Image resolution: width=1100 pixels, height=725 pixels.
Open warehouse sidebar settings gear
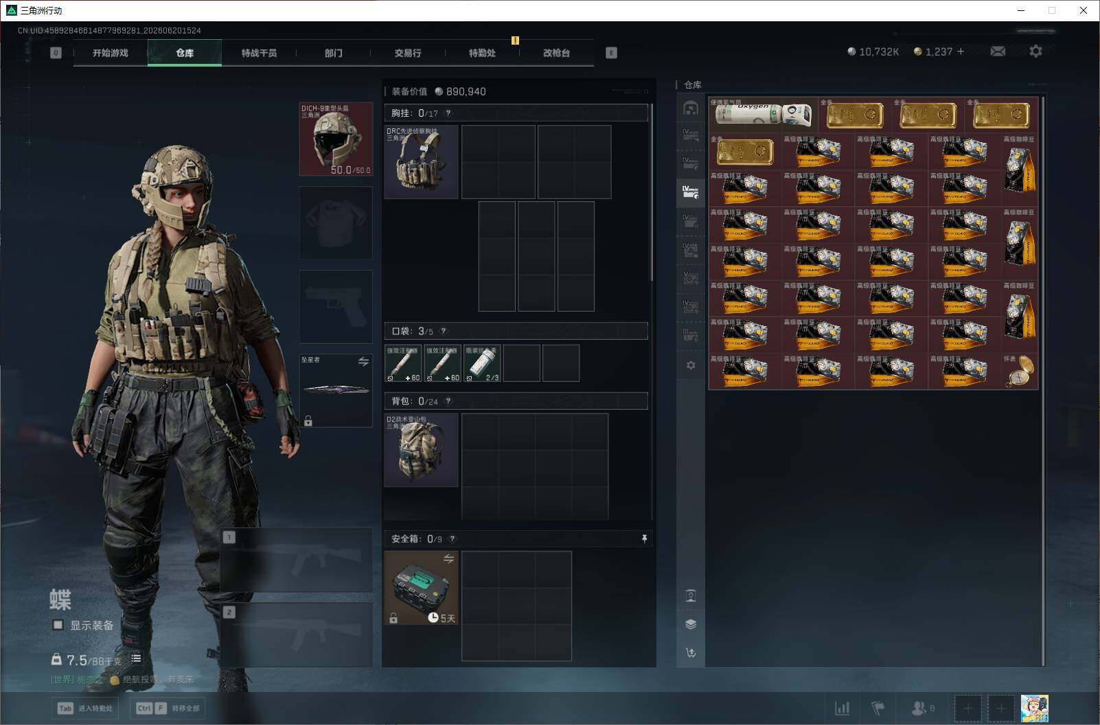(x=691, y=365)
